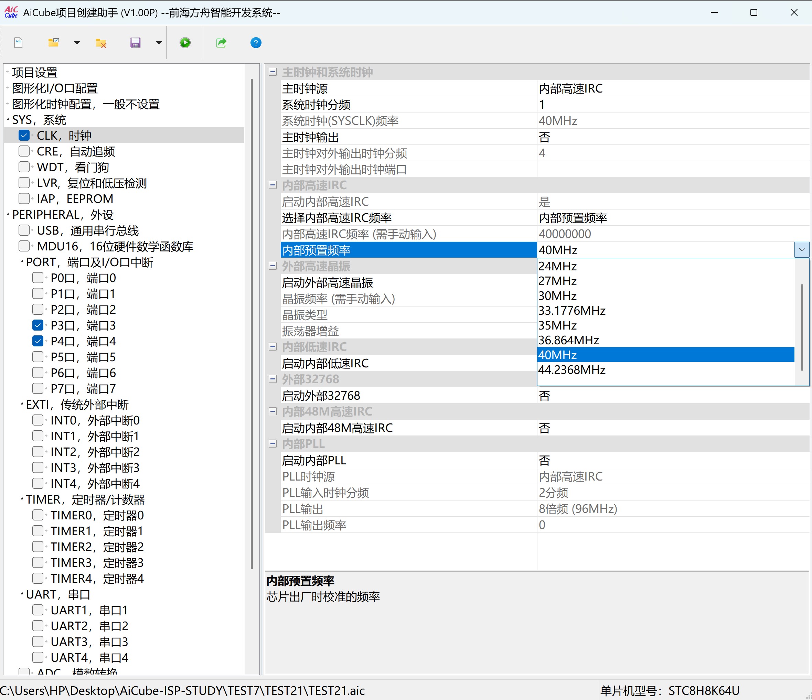Select 44.2368MHz from the frequency list

coord(665,370)
